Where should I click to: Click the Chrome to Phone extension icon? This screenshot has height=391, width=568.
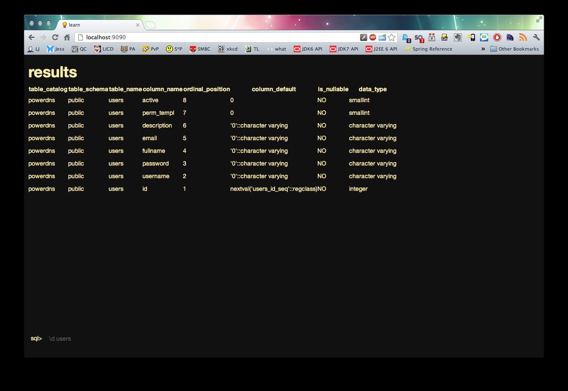471,37
